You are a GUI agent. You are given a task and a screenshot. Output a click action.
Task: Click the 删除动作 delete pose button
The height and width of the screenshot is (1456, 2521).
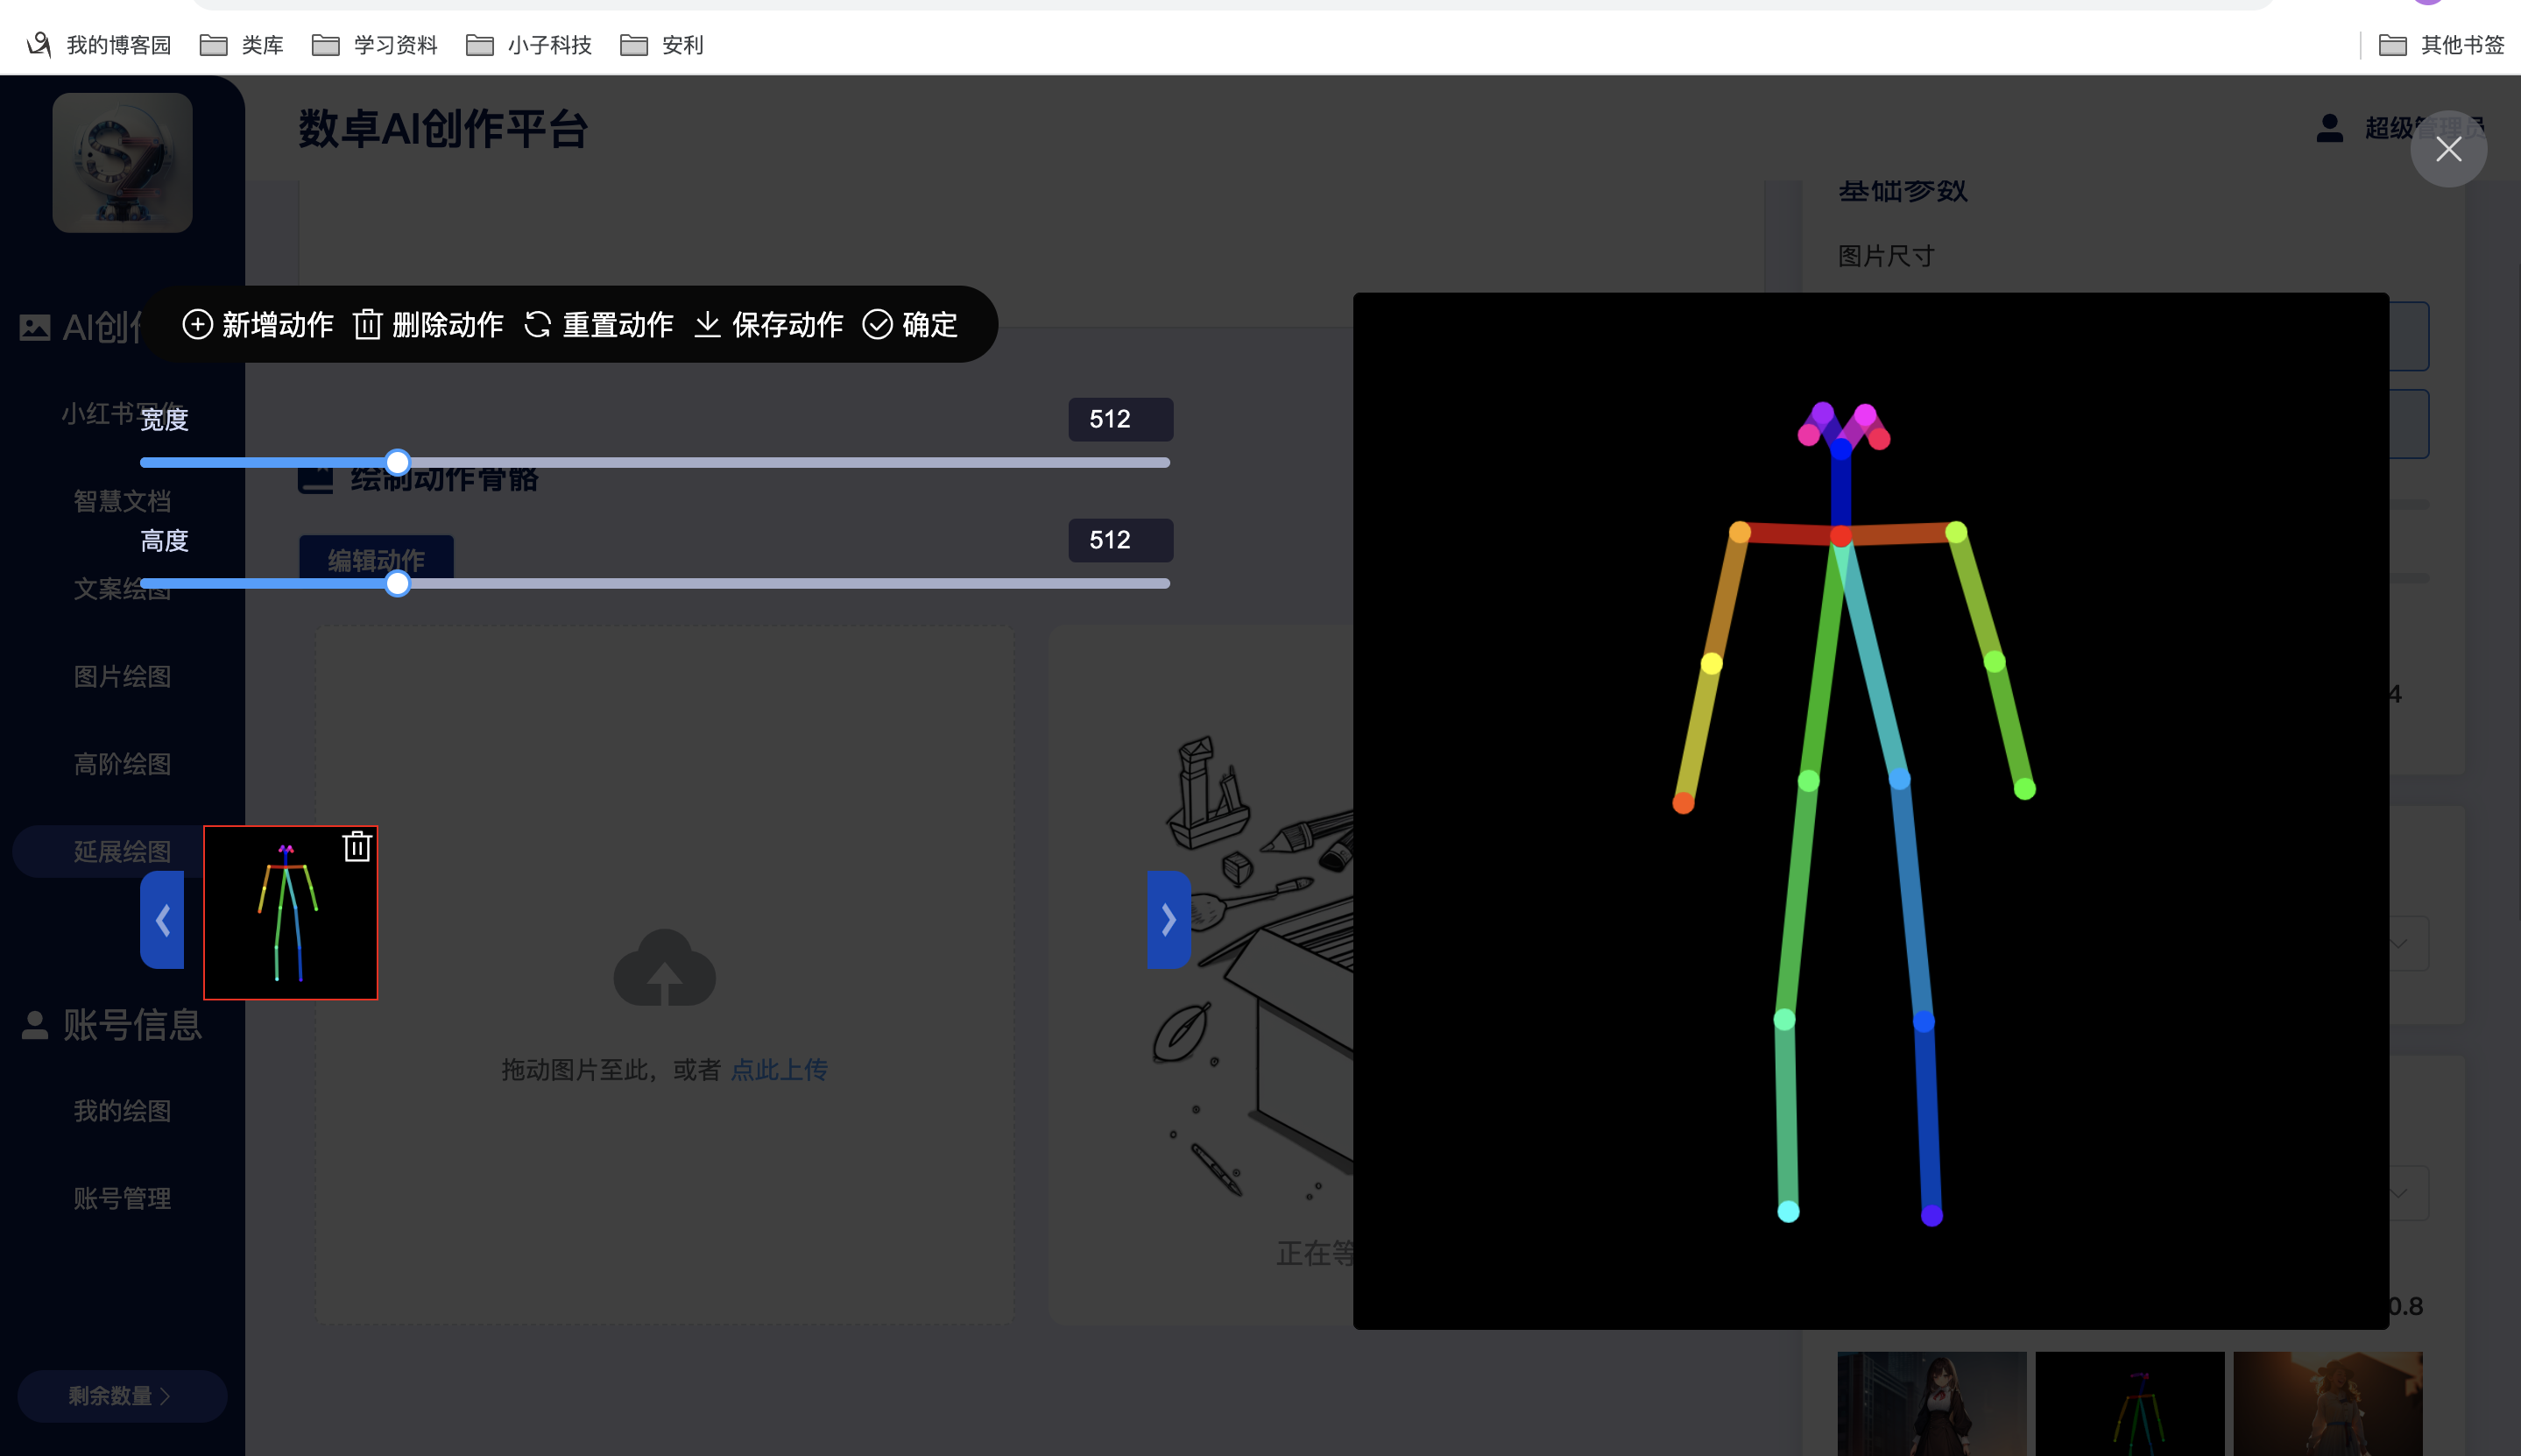427,325
